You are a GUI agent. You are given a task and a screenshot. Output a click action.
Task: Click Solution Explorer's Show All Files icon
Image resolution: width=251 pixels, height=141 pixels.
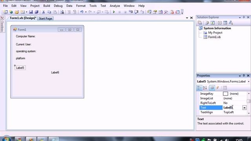pyautogui.click(x=207, y=23)
